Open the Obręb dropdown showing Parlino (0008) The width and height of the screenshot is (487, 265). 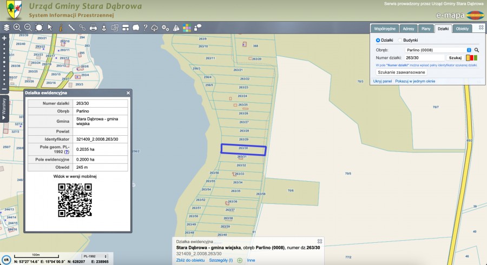[x=438, y=50]
